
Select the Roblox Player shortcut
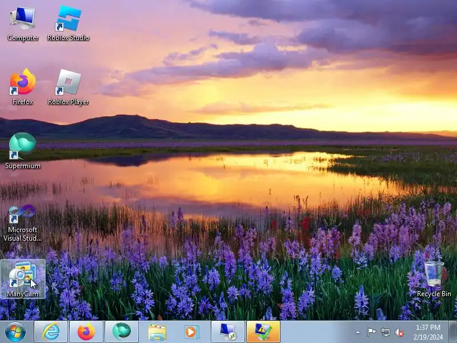pos(68,87)
